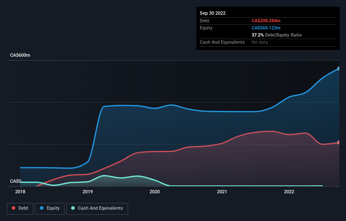346x221 pixels.
Task: Click the 2018 x-axis label
Action: 20,192
